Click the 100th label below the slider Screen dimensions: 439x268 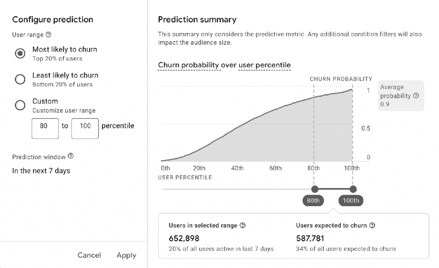click(351, 200)
